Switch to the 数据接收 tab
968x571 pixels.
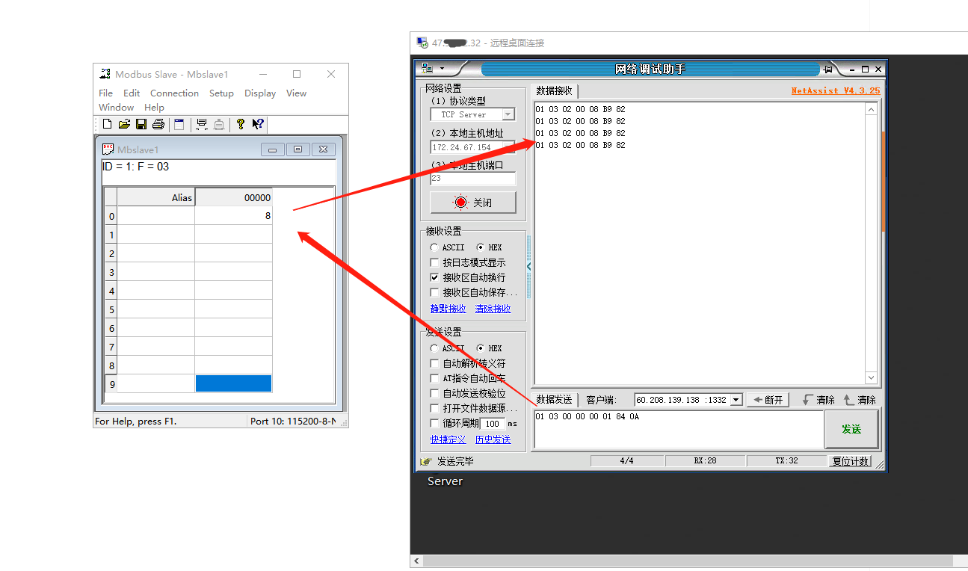(554, 90)
